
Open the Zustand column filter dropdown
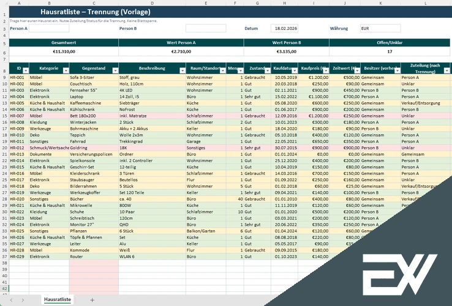pyautogui.click(x=268, y=70)
